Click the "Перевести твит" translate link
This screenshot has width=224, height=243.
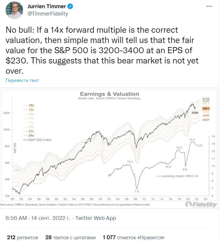22,80
